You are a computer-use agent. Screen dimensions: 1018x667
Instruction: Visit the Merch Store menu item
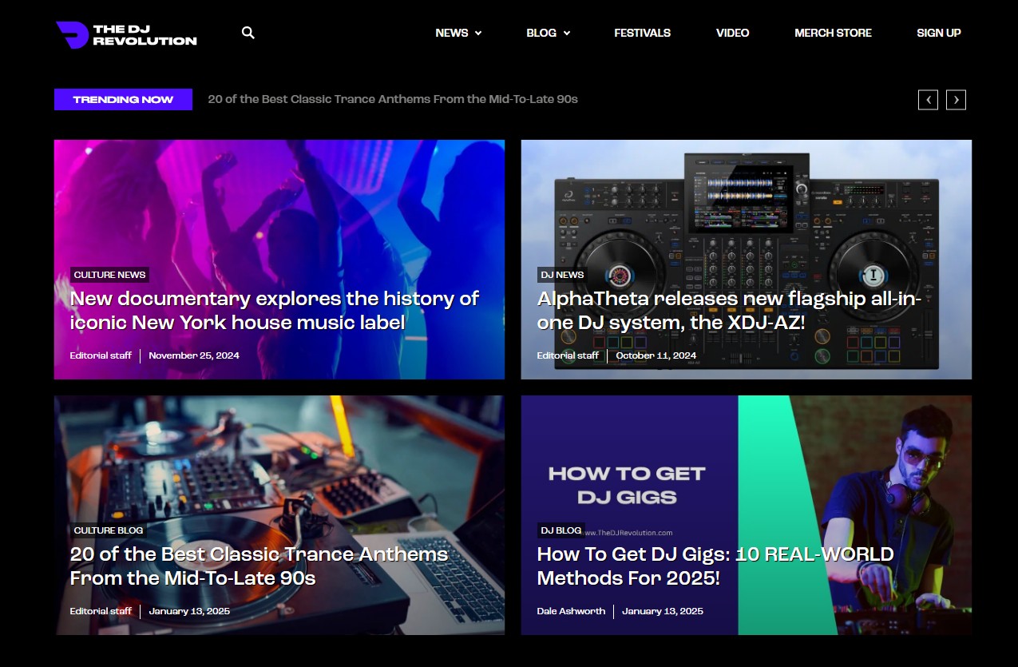click(833, 33)
